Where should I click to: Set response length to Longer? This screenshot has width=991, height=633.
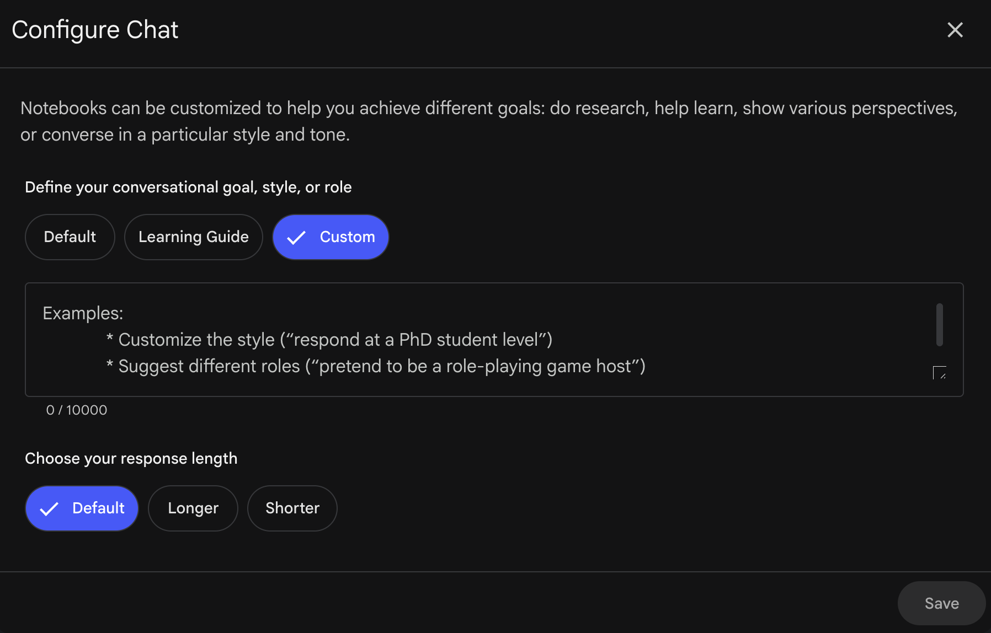coord(193,508)
